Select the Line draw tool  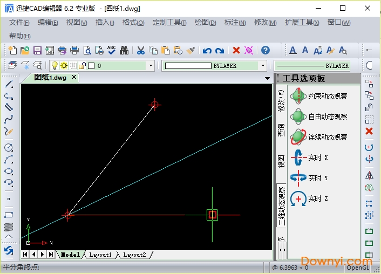[x=9, y=84]
